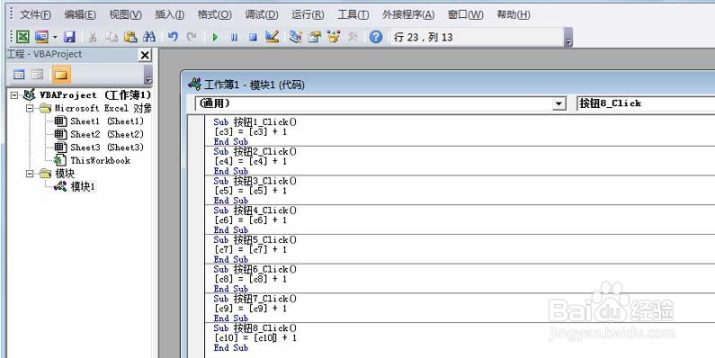Click code line Sub 按钮2_Click()
The height and width of the screenshot is (358, 715).
[x=255, y=151]
